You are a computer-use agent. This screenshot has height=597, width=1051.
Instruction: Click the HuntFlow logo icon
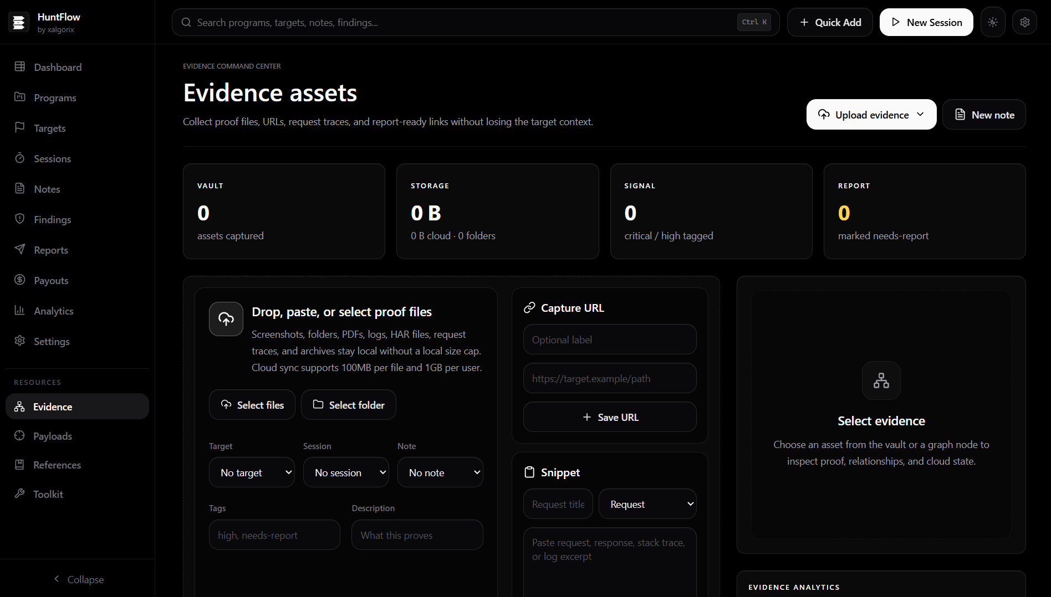tap(19, 22)
